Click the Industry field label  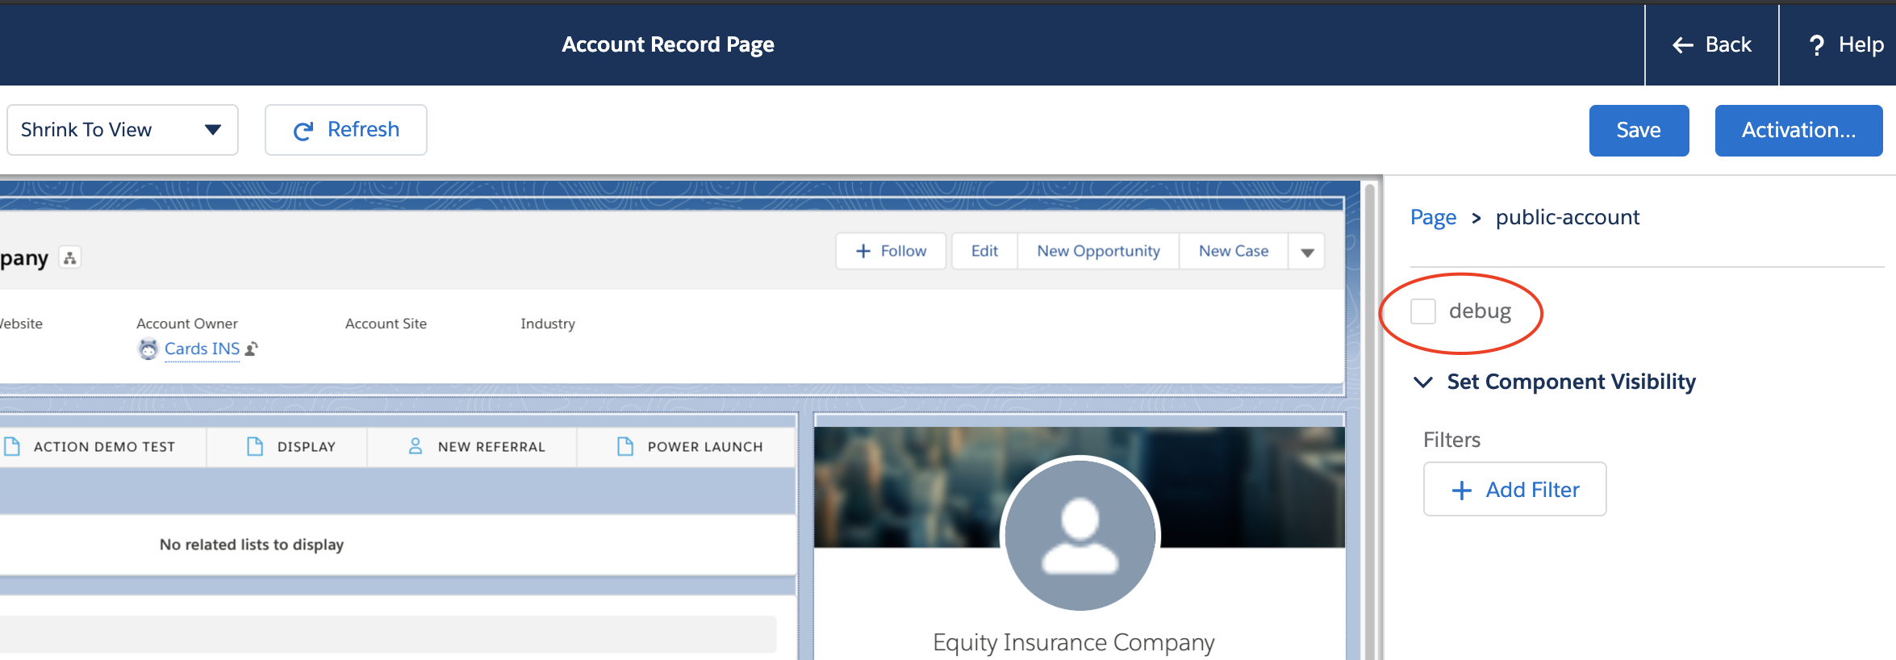coord(548,324)
